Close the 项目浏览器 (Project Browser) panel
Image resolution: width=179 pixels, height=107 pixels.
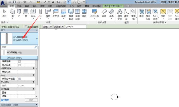tap(37, 104)
